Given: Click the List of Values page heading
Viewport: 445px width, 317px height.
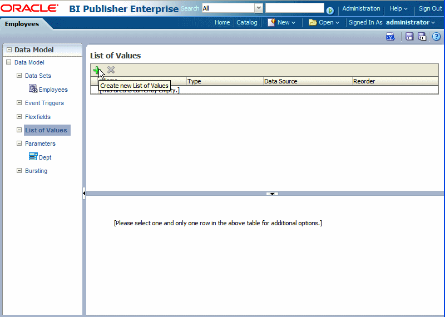Looking at the screenshot, I should click(x=116, y=56).
